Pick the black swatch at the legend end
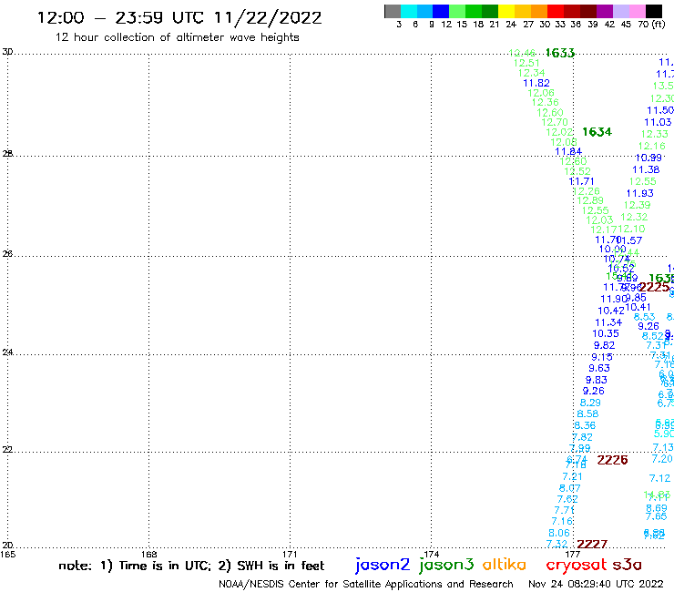 [653, 11]
